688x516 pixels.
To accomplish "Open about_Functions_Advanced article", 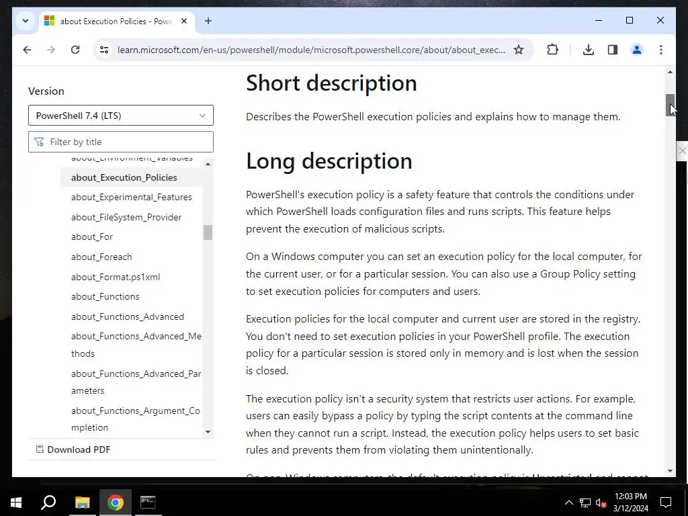I will pyautogui.click(x=128, y=317).
